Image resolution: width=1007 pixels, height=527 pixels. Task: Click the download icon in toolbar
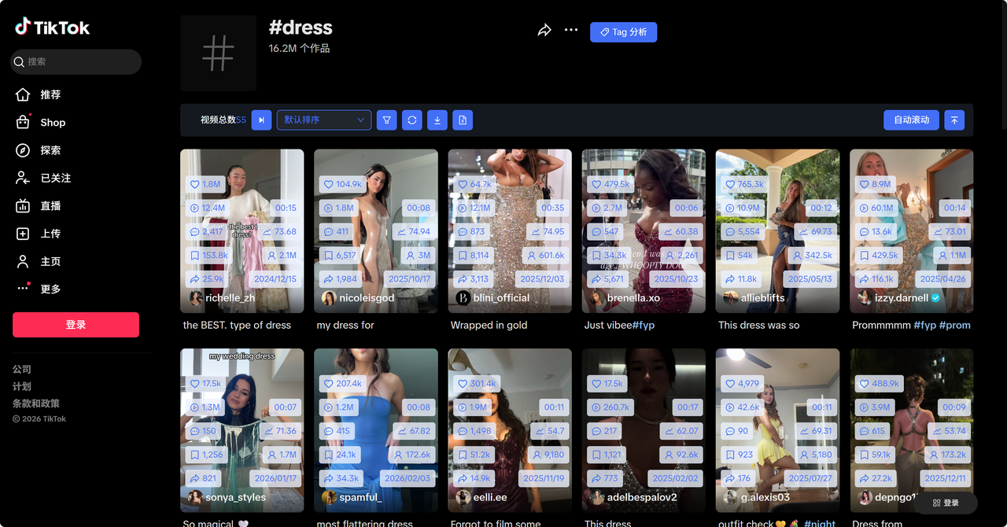[x=437, y=120]
